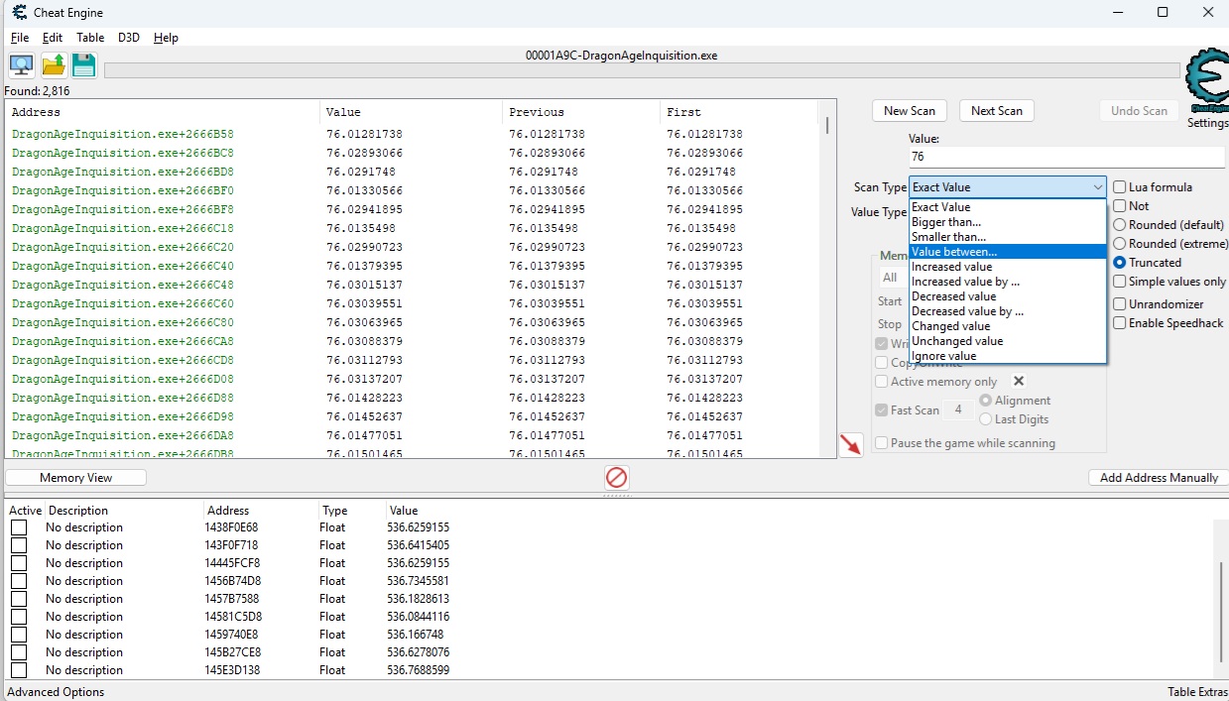Image resolution: width=1229 pixels, height=701 pixels.
Task: Activate checkbox for address 145E3D138
Action: (19, 670)
